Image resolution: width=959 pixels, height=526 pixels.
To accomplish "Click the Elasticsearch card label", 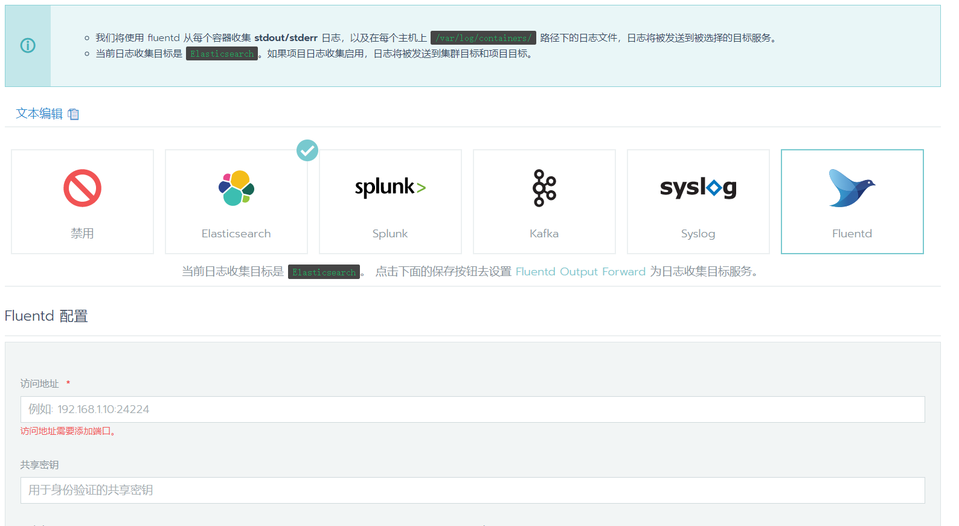I will [236, 234].
